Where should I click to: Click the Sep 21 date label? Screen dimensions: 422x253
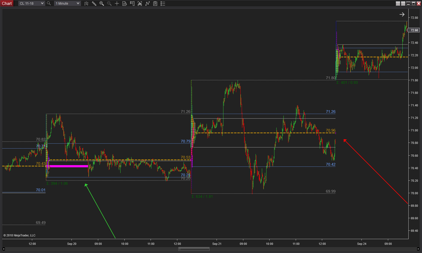tap(217, 244)
